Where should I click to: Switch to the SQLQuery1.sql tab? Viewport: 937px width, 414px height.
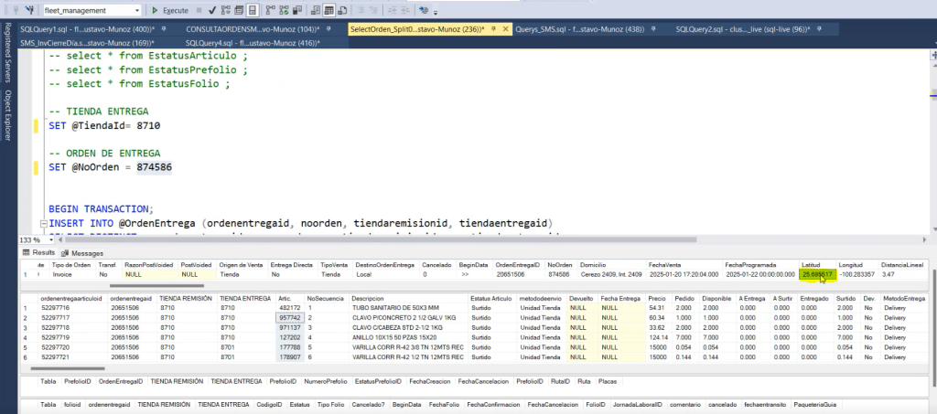pyautogui.click(x=87, y=29)
